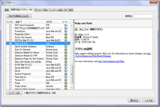
Task: Select the System Properties plugin row
Action: pyautogui.click(x=38, y=74)
